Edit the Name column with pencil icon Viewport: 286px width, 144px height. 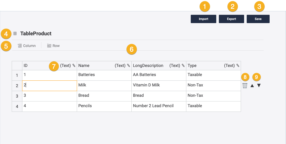click(129, 66)
